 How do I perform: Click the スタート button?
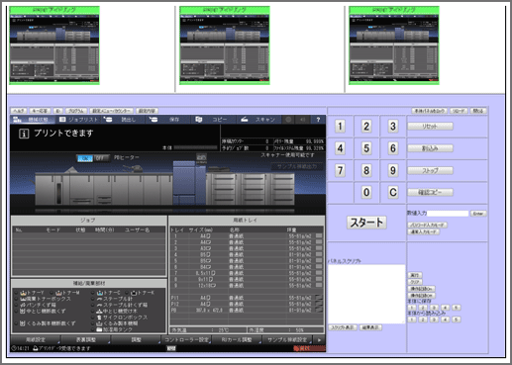click(366, 223)
